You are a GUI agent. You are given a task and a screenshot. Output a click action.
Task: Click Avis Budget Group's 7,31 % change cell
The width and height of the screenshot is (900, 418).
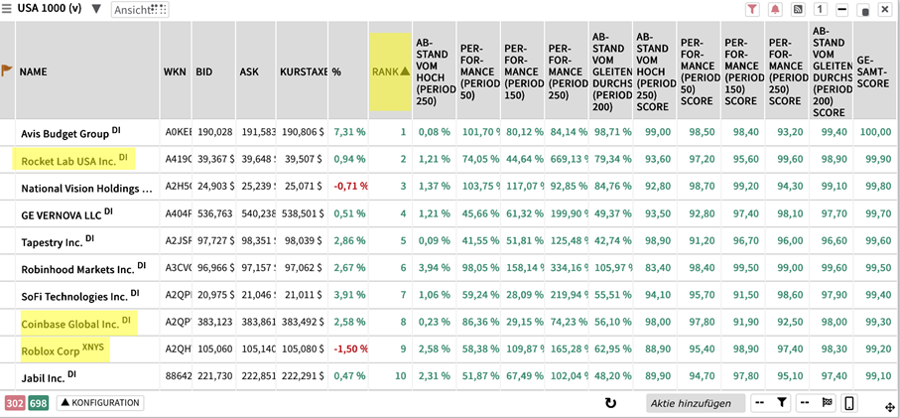349,133
